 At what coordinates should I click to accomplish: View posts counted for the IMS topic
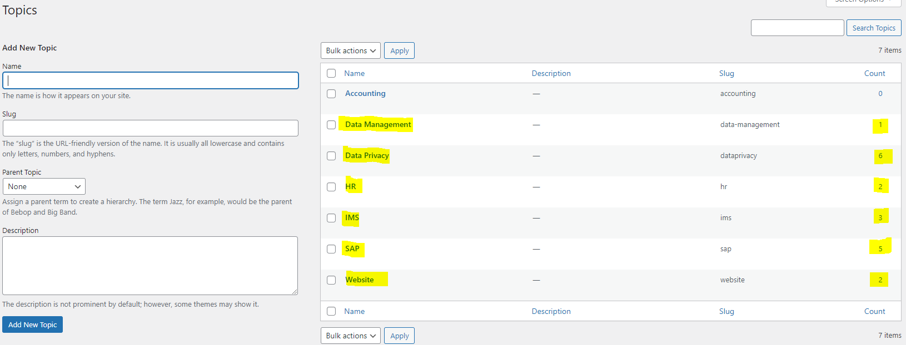click(880, 218)
